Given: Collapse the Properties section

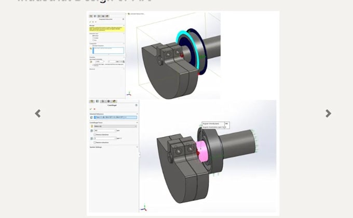Looking at the screenshot, I should click(124, 57).
